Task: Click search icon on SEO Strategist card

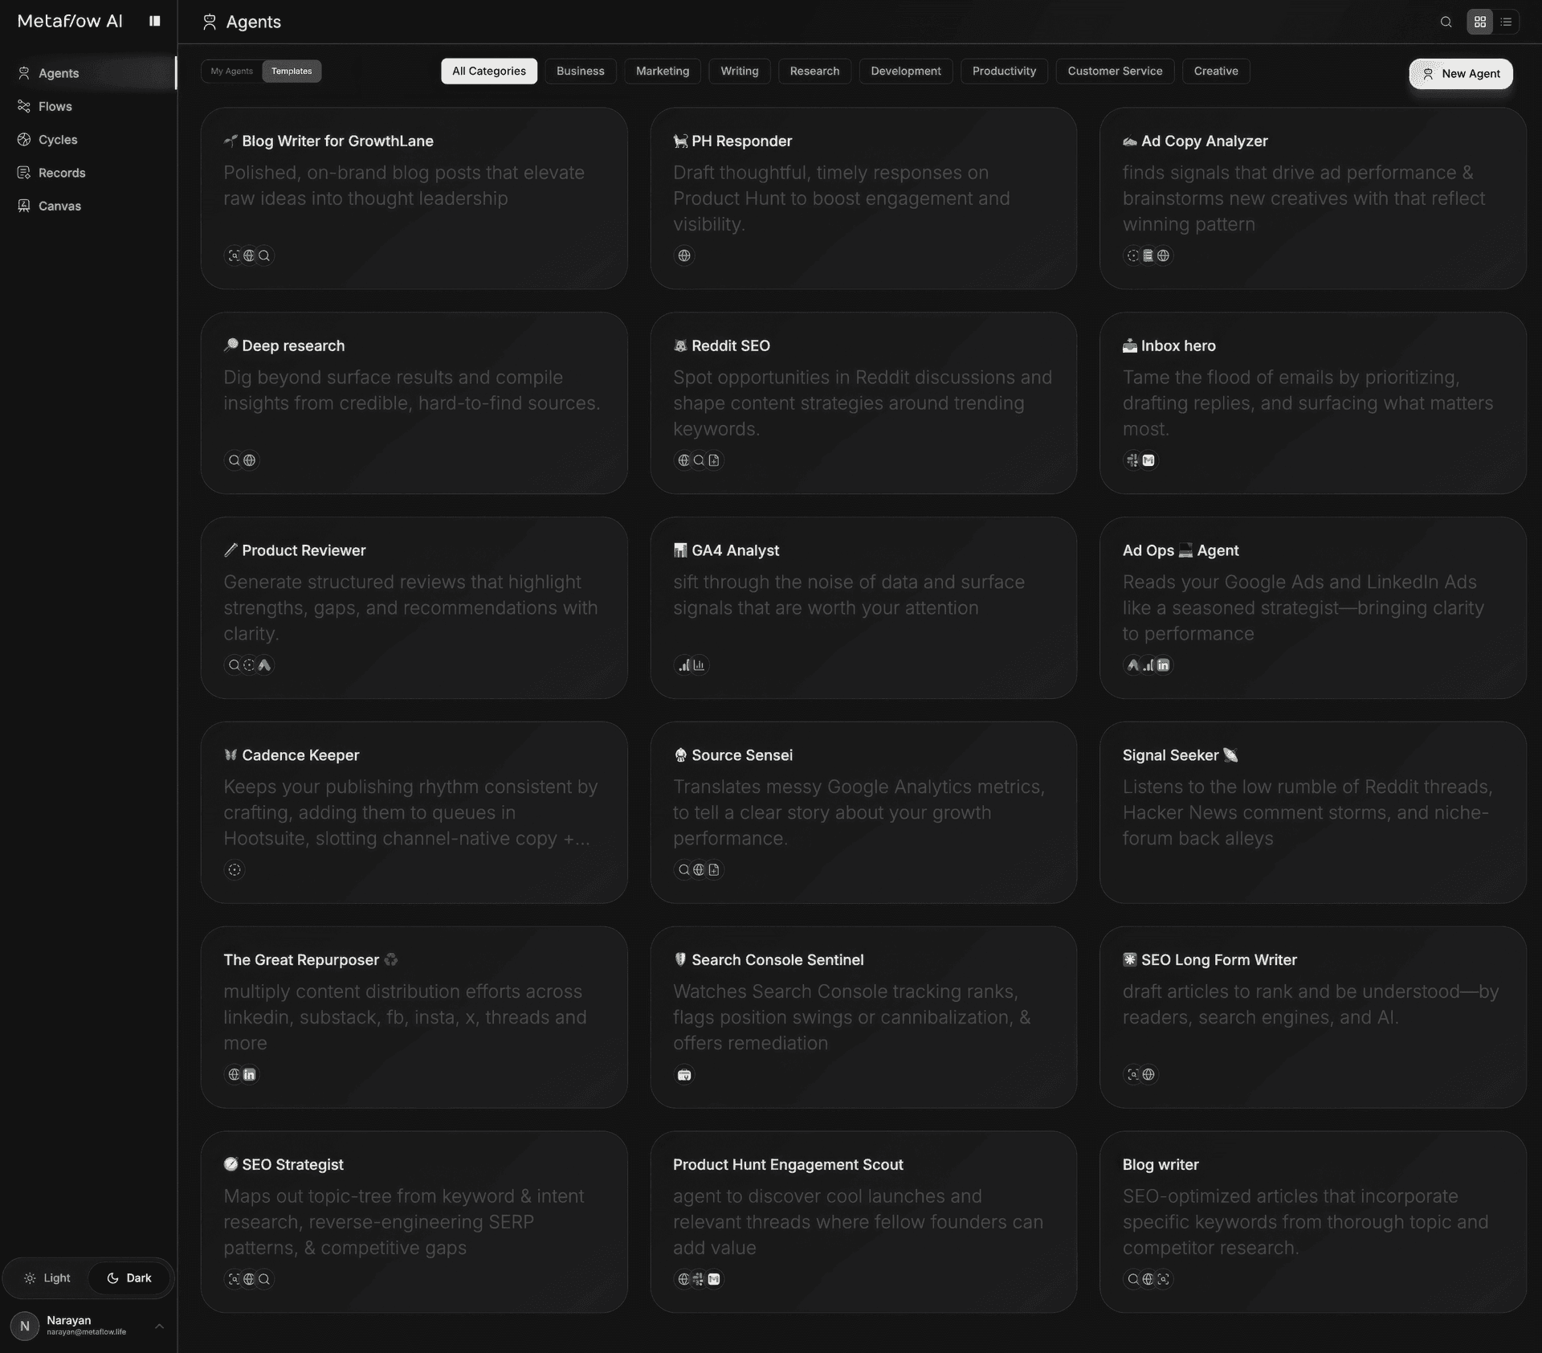Action: 264,1279
